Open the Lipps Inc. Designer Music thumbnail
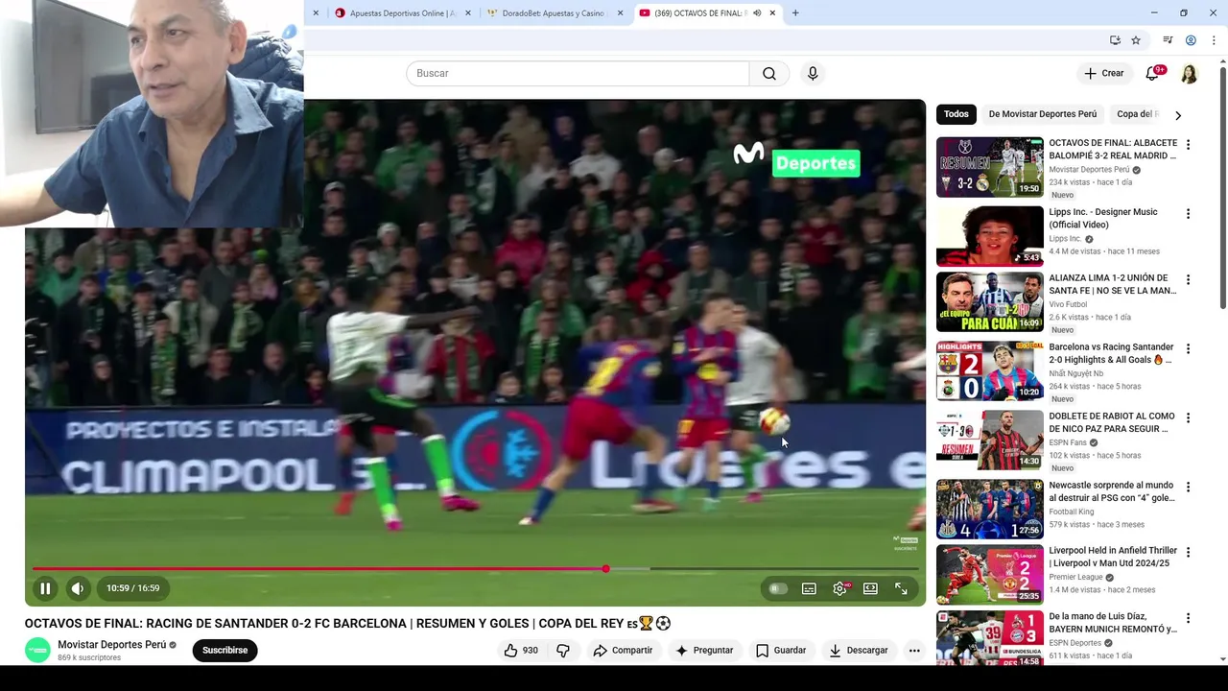The width and height of the screenshot is (1228, 691). click(x=989, y=236)
